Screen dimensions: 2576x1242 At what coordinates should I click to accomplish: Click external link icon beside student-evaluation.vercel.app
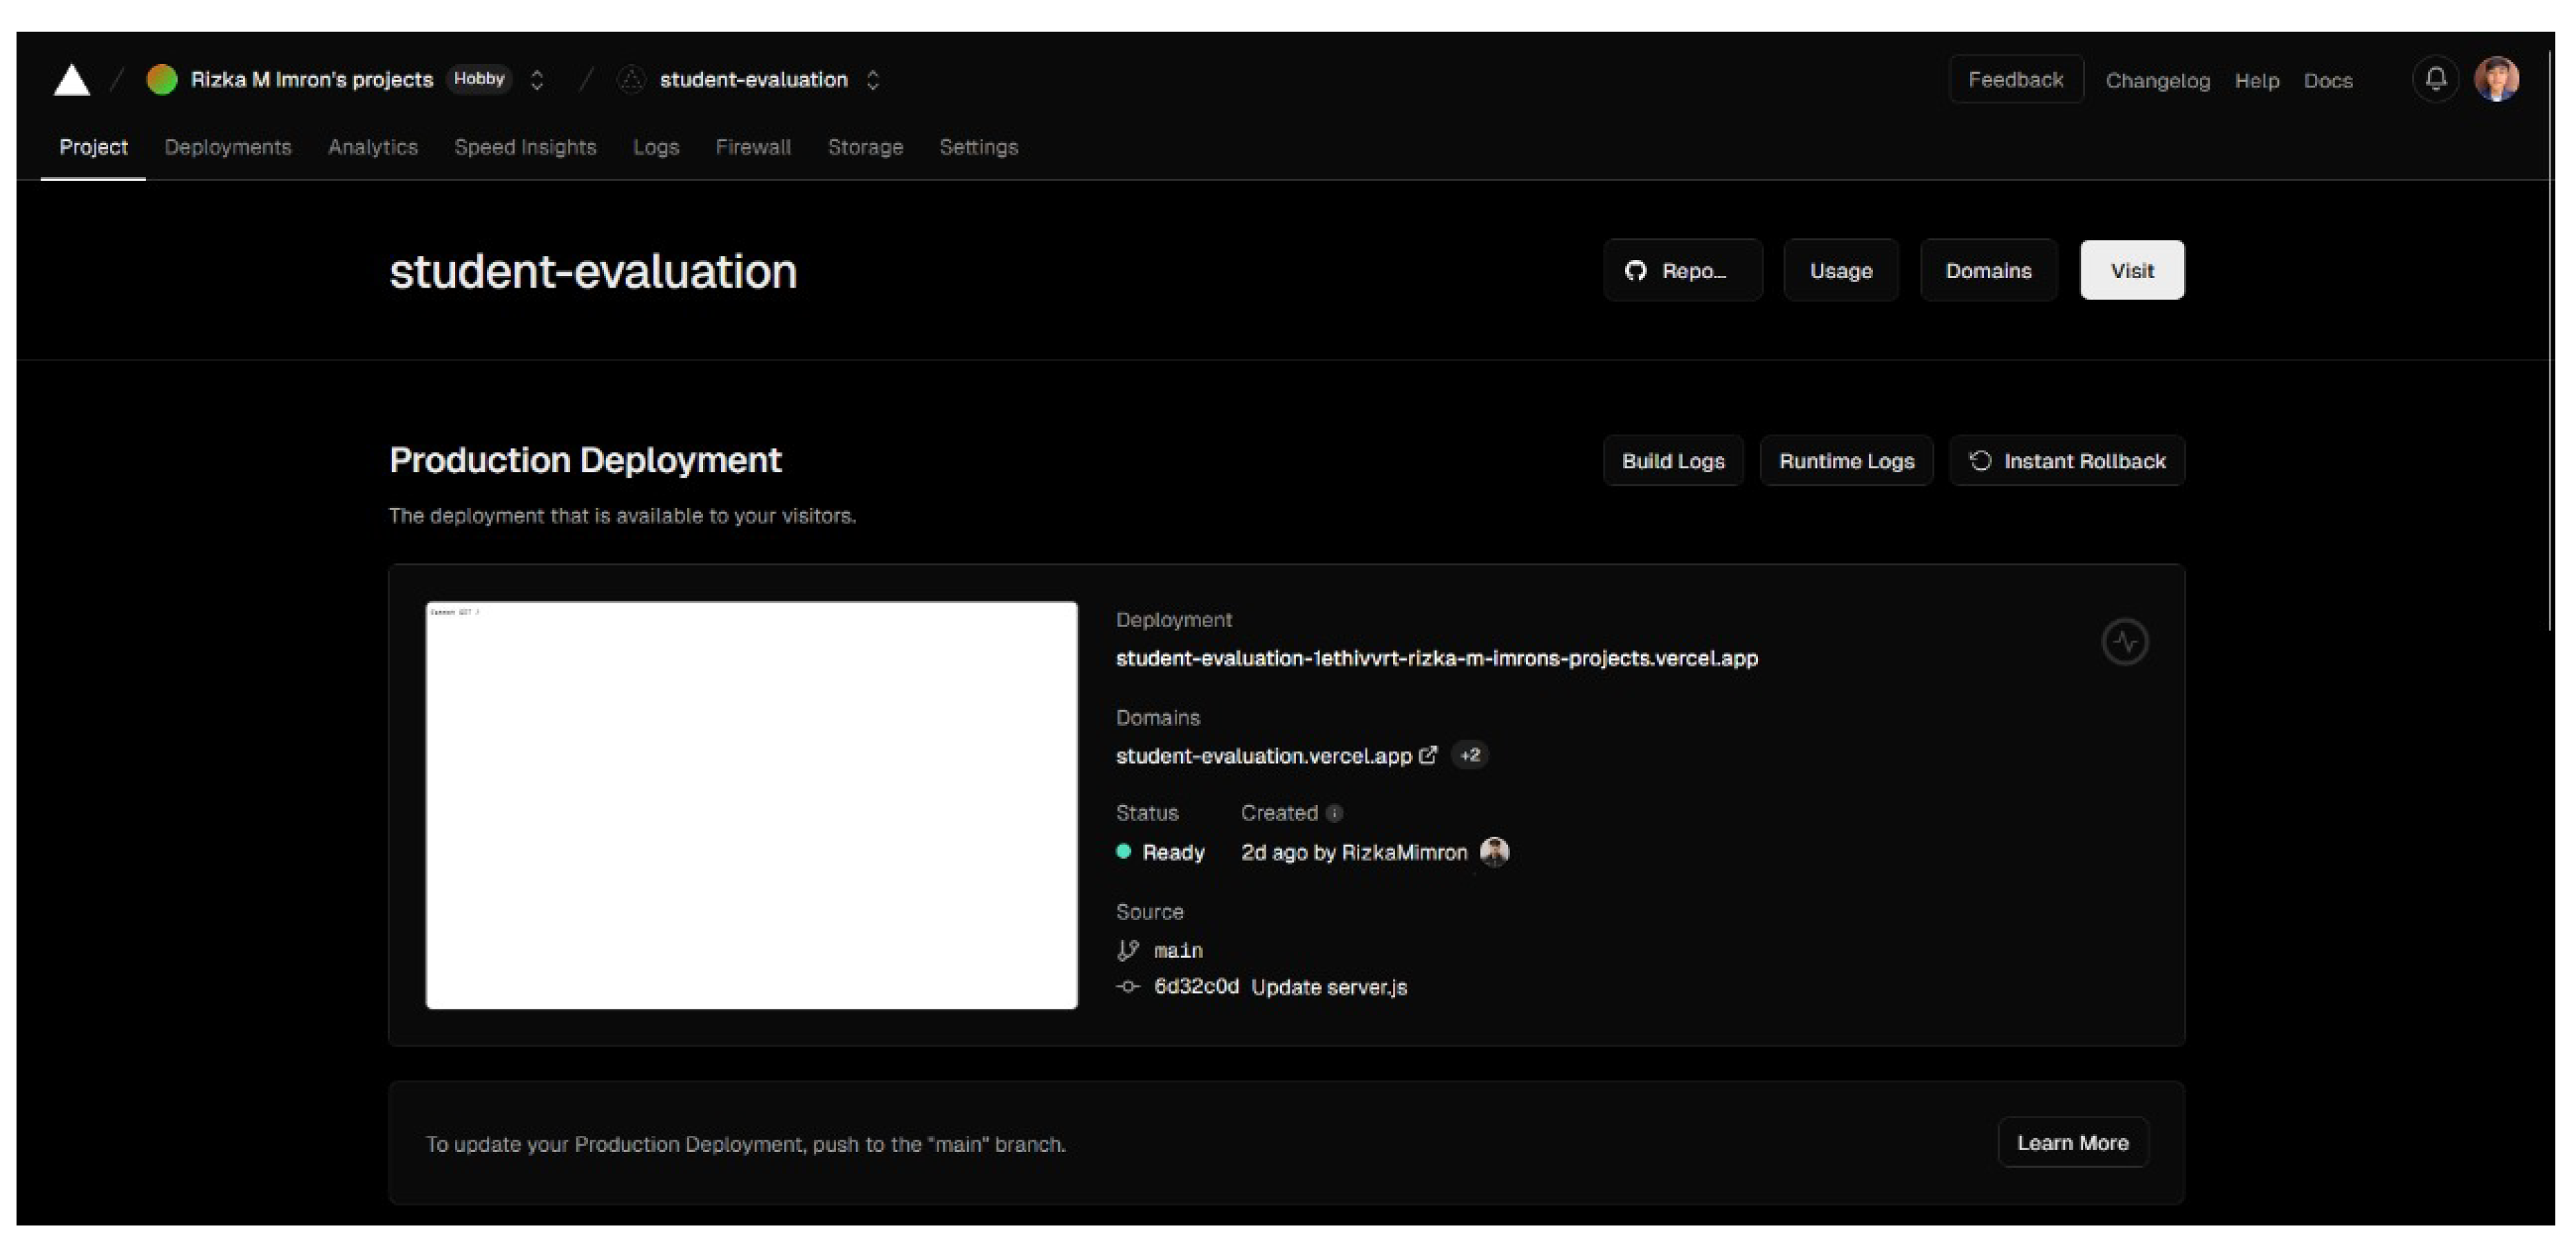click(x=1428, y=754)
